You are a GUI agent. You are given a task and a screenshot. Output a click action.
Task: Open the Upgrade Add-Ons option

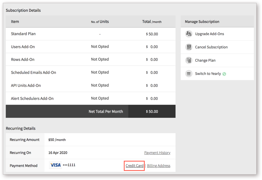coord(209,34)
